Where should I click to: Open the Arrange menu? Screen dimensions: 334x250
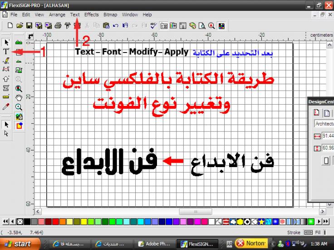click(57, 14)
